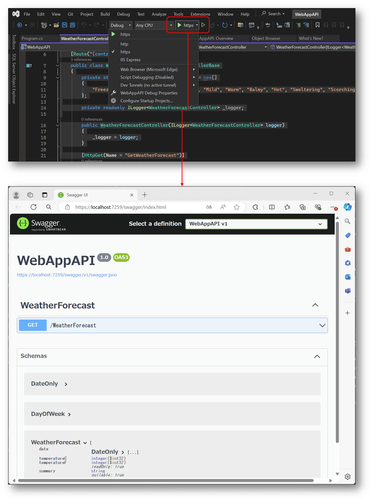
Task: Click the Visual Studio logo icon
Action: (x=16, y=14)
